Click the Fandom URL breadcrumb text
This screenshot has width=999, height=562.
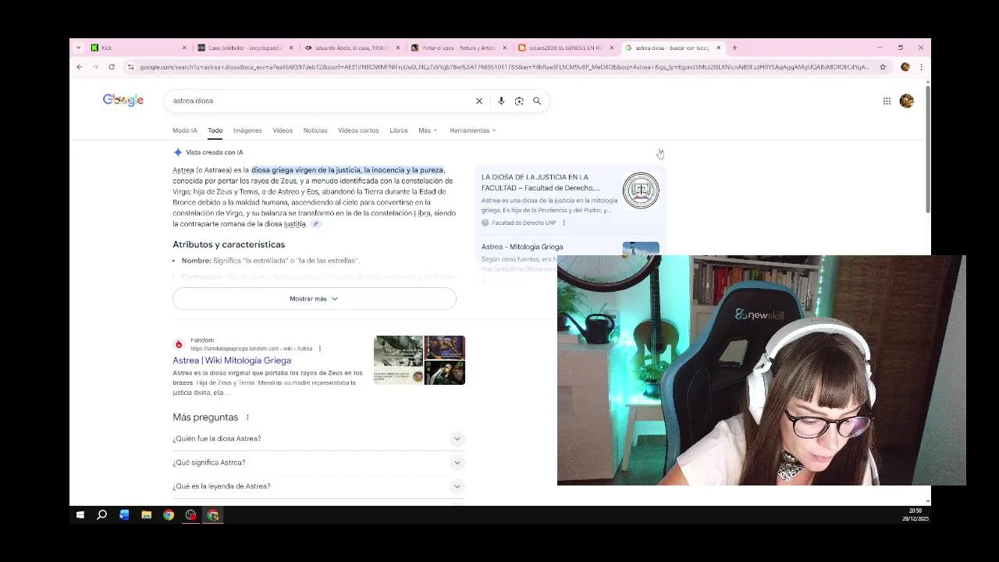tap(251, 349)
